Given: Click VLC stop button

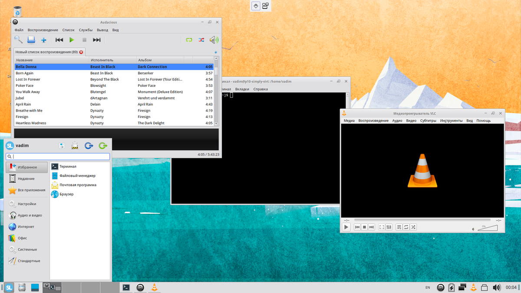Looking at the screenshot, I should coord(365,227).
